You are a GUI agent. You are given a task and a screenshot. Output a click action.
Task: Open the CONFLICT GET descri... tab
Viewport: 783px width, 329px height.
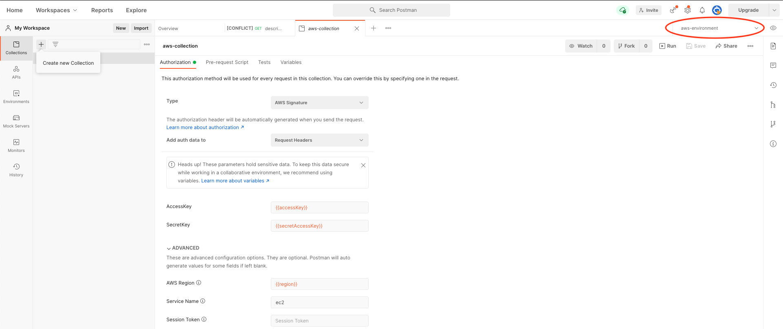[x=259, y=29]
